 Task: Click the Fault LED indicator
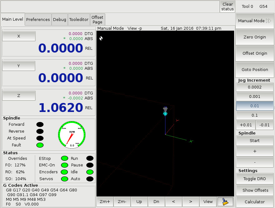40,145
